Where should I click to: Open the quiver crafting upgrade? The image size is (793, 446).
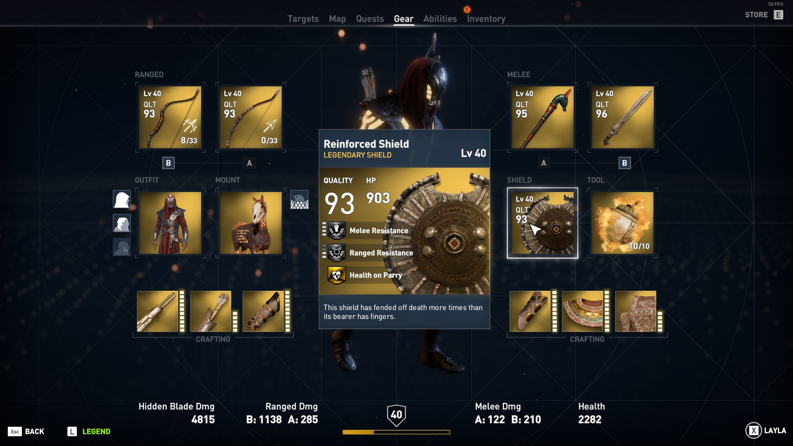(211, 311)
